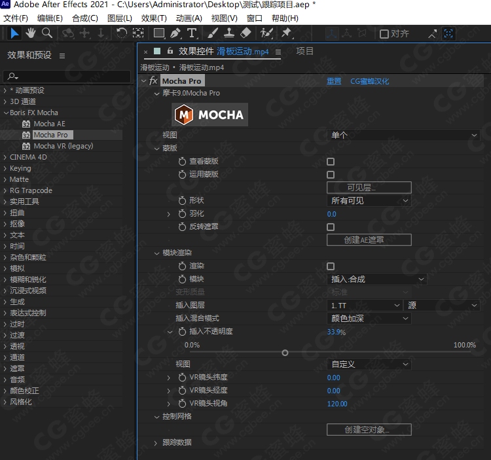
Task: Select the Pen tool
Action: click(175, 33)
